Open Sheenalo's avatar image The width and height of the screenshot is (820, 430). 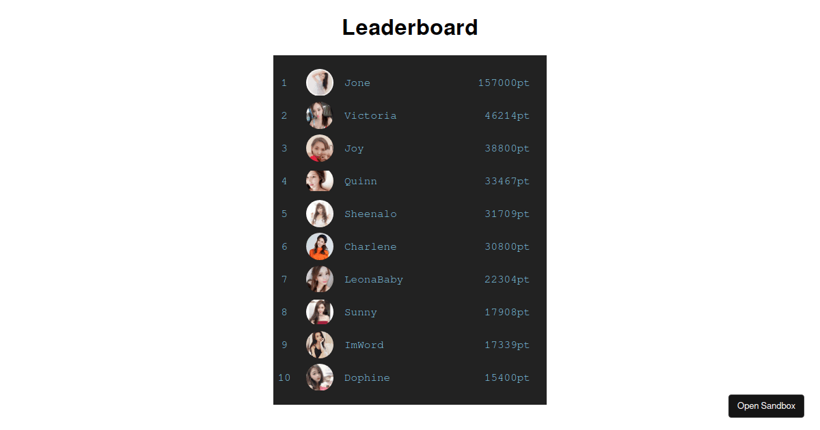(x=320, y=214)
